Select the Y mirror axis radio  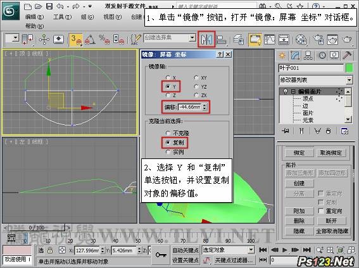(x=168, y=86)
